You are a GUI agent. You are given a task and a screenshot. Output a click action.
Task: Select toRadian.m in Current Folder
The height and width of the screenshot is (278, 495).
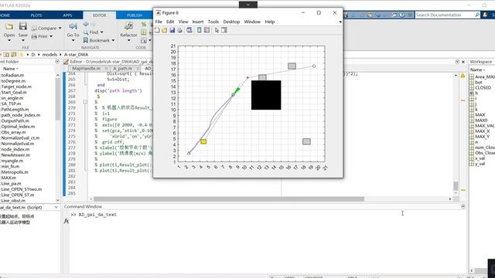click(12, 75)
